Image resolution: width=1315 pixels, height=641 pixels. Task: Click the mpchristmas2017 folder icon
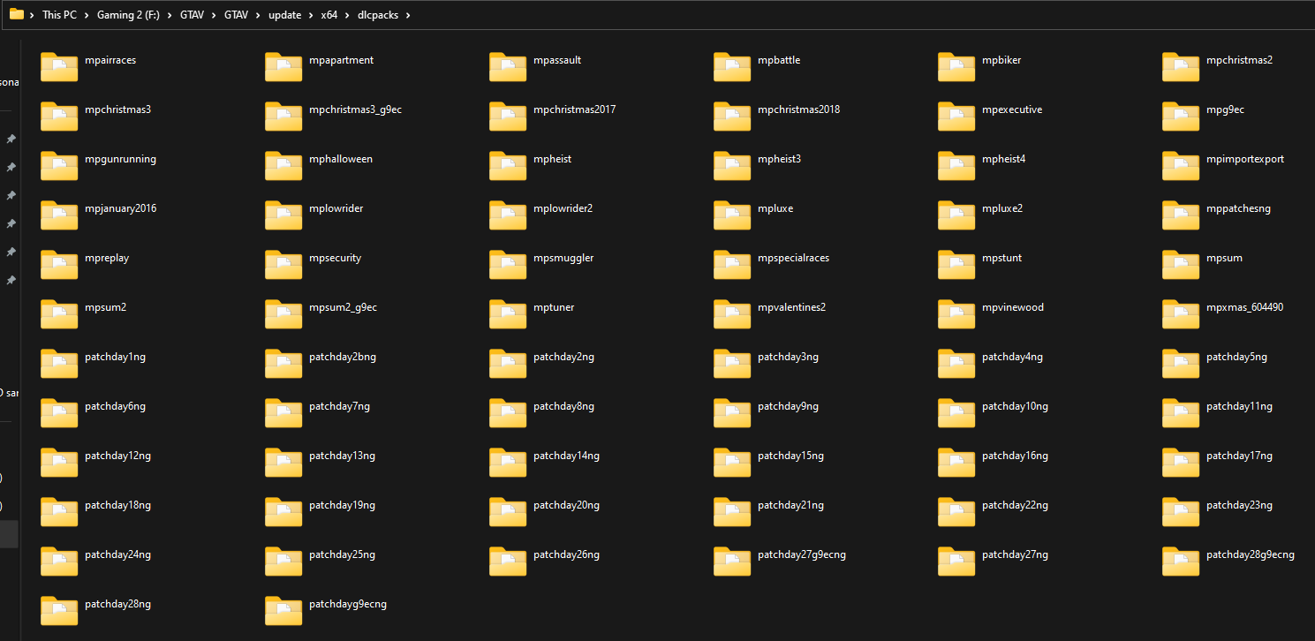(x=508, y=116)
